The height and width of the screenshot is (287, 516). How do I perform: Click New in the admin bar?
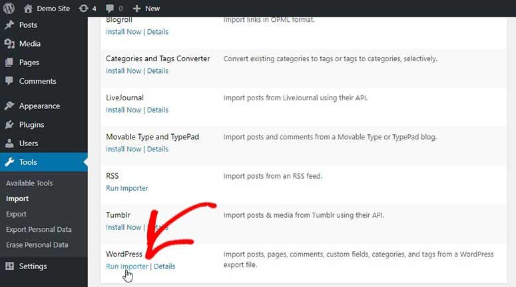tap(152, 9)
